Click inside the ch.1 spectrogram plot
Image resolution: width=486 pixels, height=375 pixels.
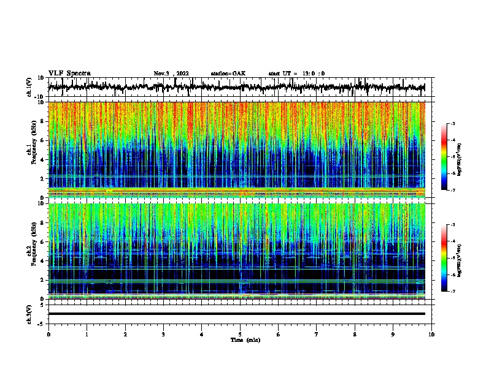point(236,150)
